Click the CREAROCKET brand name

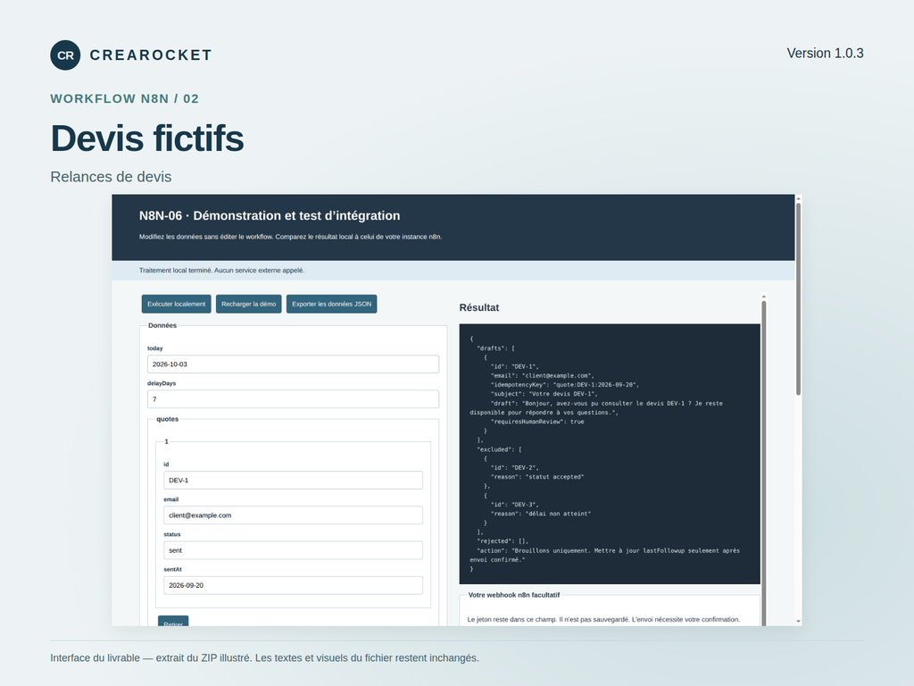(x=150, y=54)
